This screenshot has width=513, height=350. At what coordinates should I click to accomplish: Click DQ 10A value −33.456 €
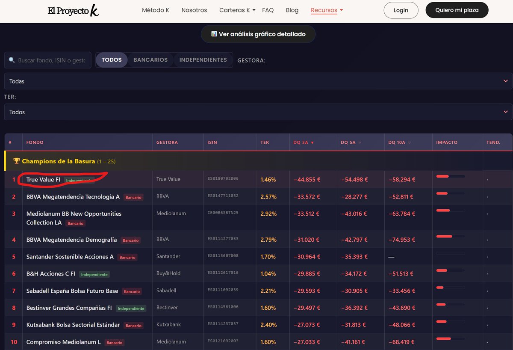click(x=402, y=291)
